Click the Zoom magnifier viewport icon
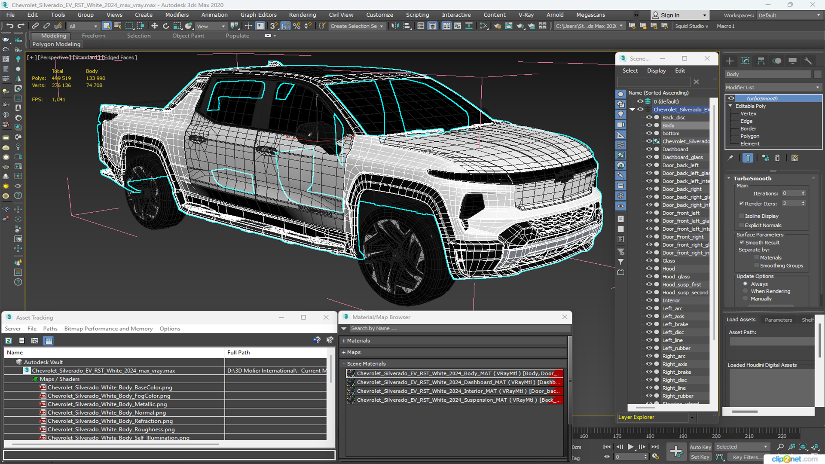Screen dimensions: 825x464 (780, 447)
